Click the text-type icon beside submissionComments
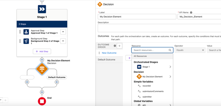The image size is (221, 106). (x=139, y=91)
